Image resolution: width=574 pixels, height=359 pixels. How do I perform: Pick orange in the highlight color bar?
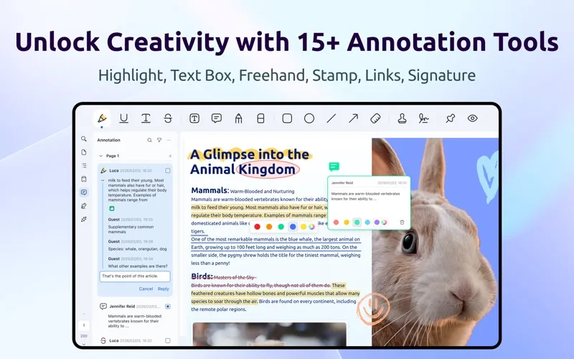point(269,227)
